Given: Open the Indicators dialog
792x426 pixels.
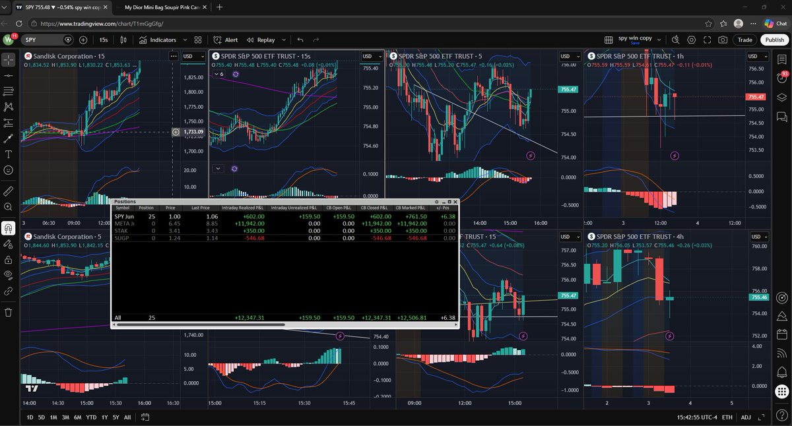Looking at the screenshot, I should pyautogui.click(x=158, y=40).
